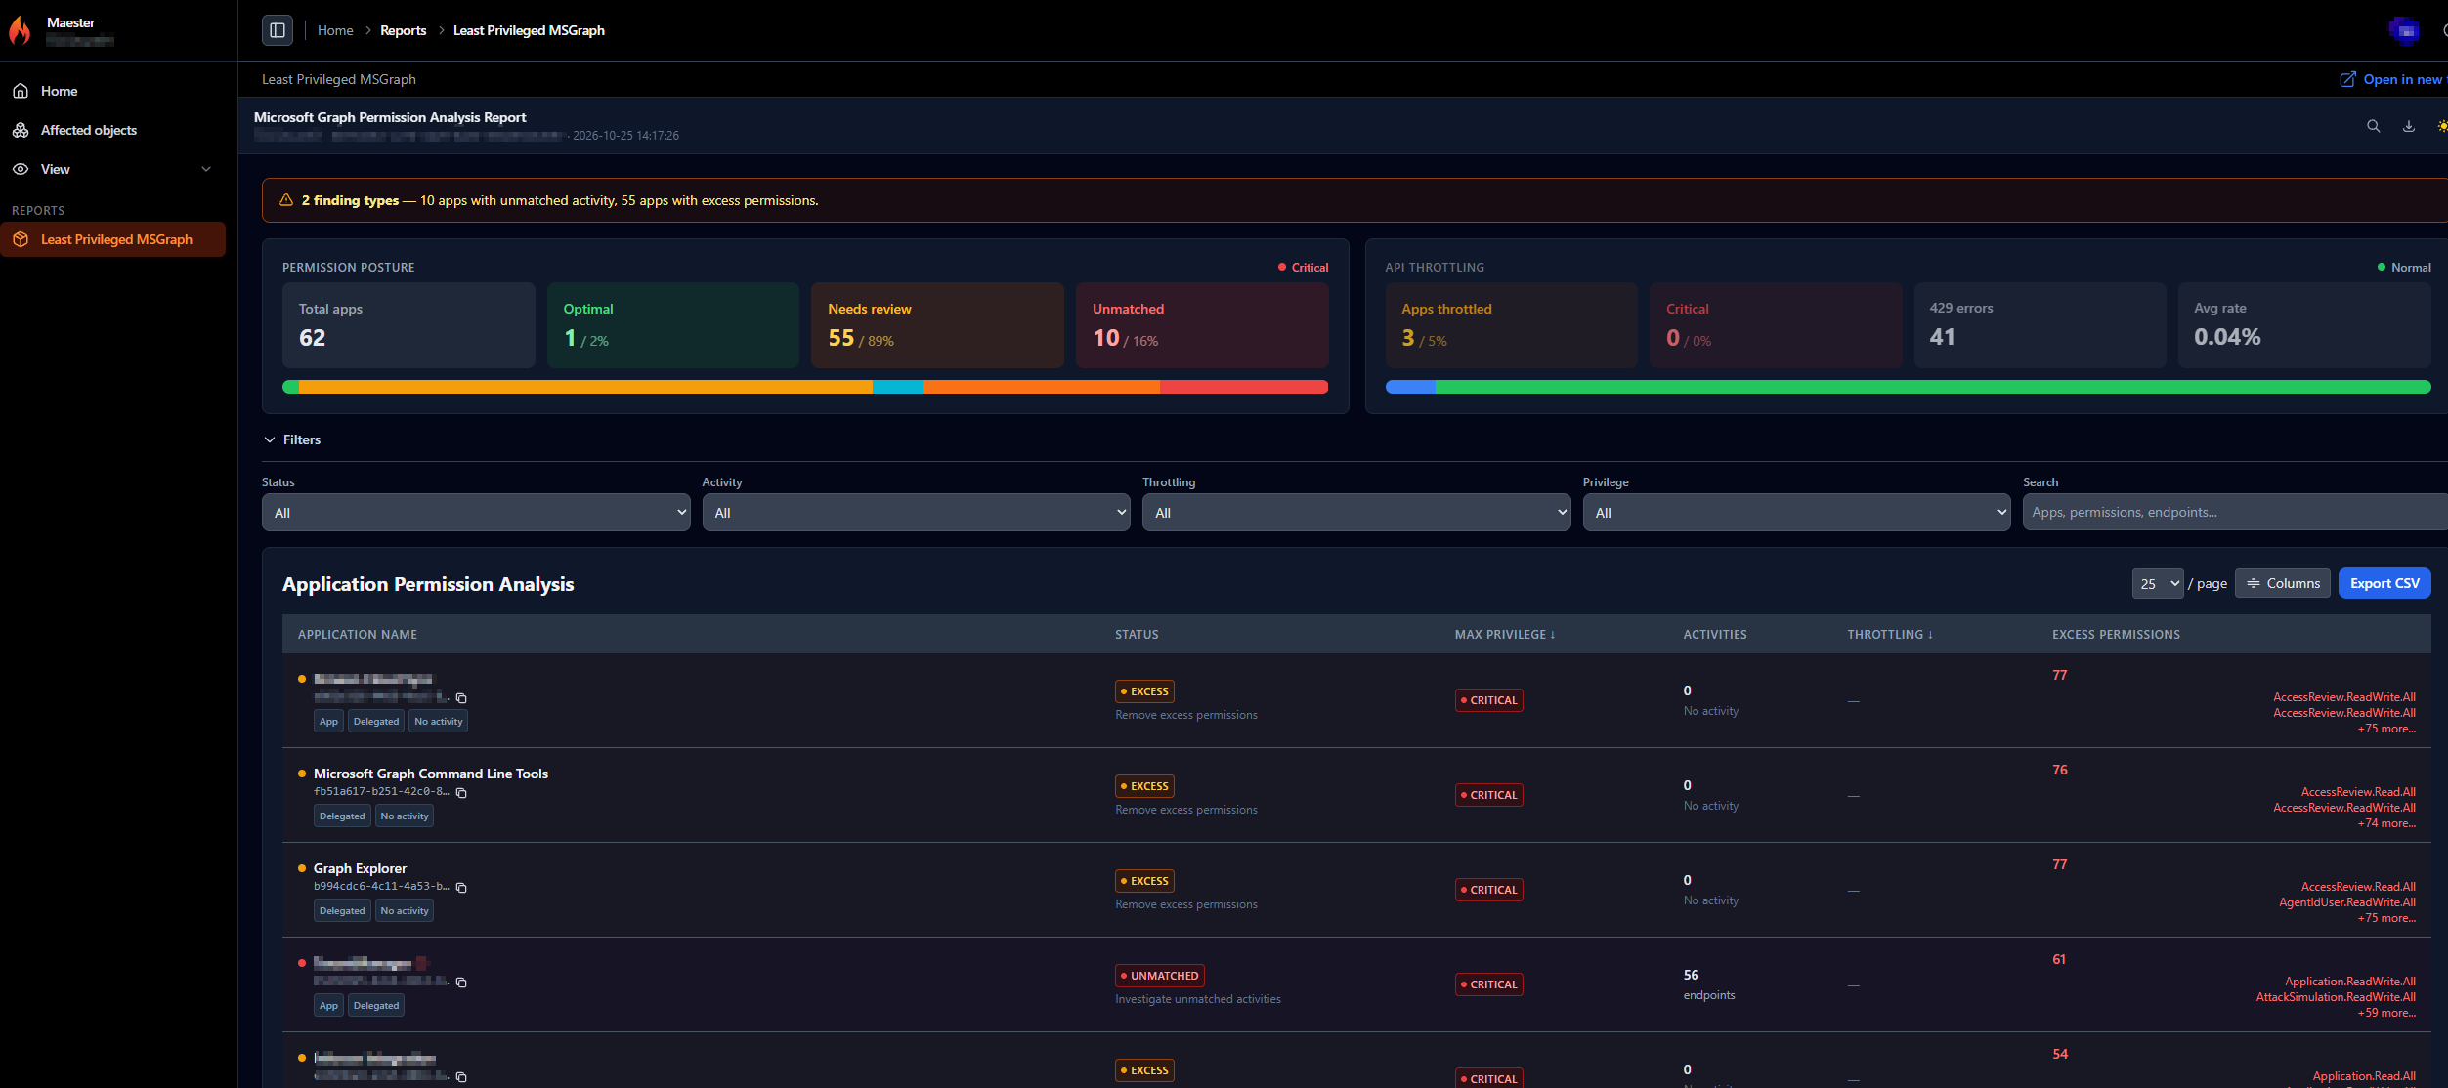Viewport: 2448px width, 1088px height.
Task: Click the Apps throttled card
Action: [1511, 325]
